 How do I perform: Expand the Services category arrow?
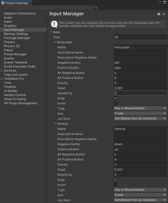[x=2, y=71]
